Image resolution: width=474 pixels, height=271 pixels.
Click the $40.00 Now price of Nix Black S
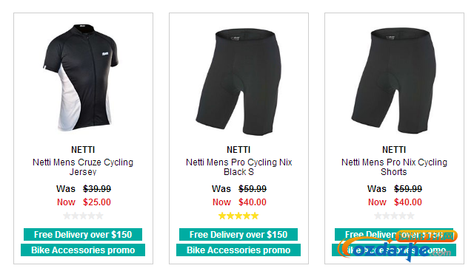pos(253,202)
